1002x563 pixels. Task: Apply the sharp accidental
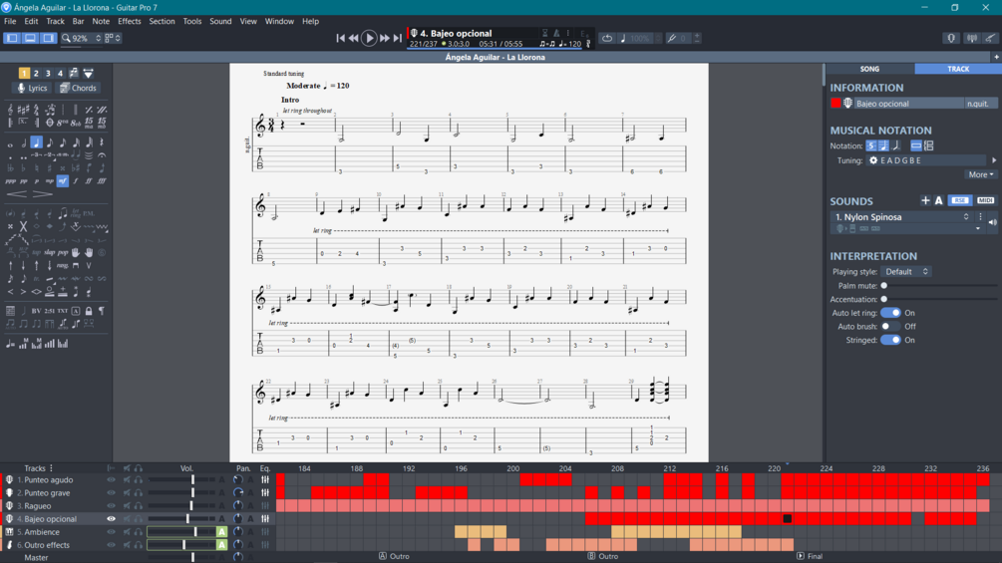click(50, 167)
